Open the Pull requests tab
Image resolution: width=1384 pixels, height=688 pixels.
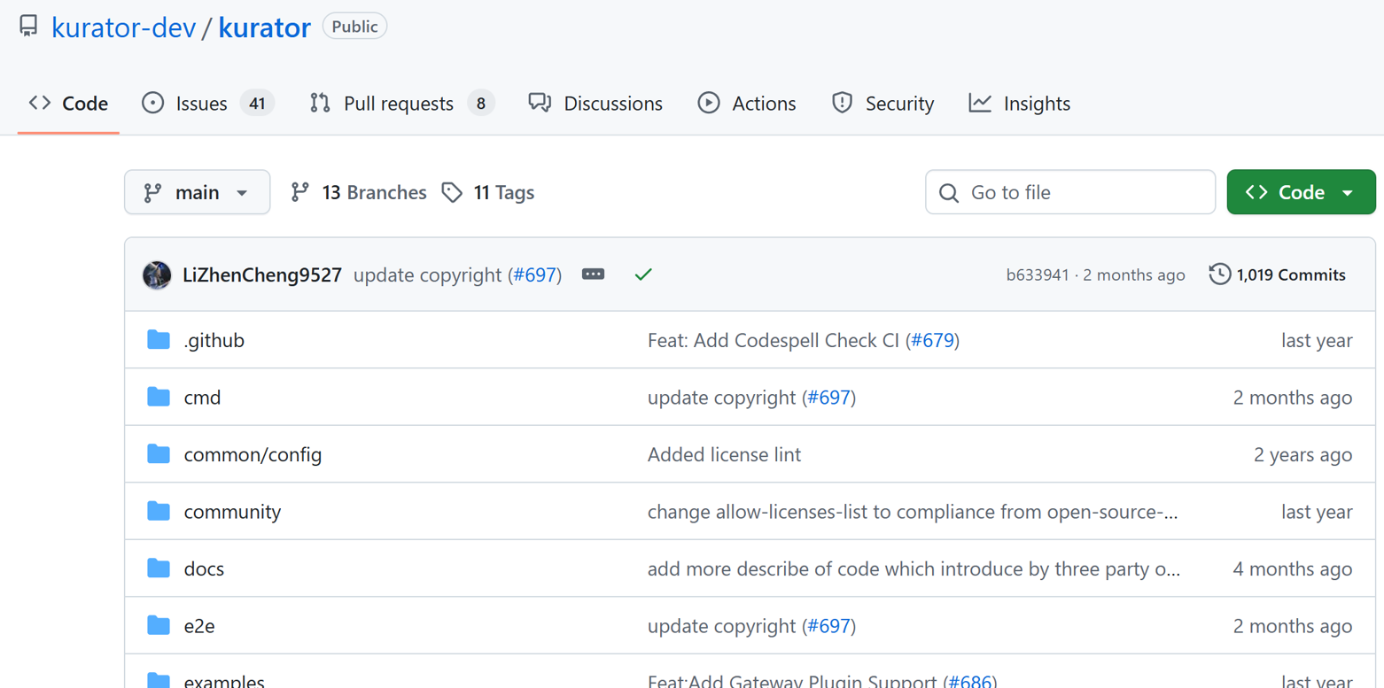pyautogui.click(x=401, y=104)
